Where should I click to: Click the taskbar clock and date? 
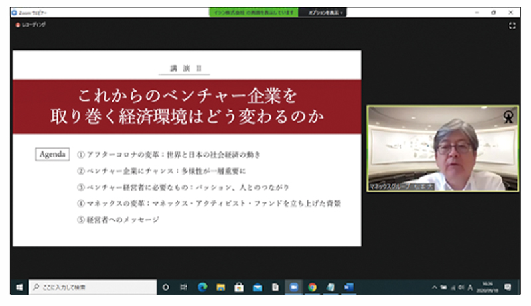click(488, 287)
